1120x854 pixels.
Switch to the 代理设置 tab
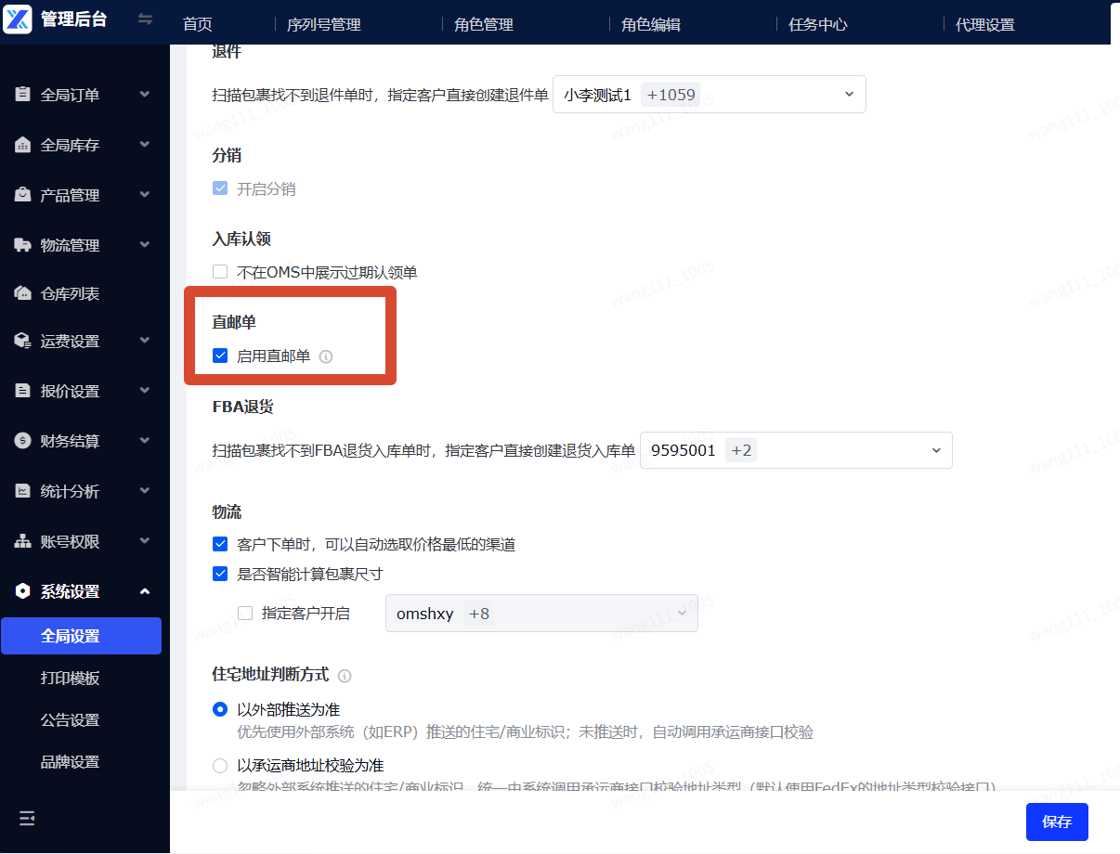985,25
